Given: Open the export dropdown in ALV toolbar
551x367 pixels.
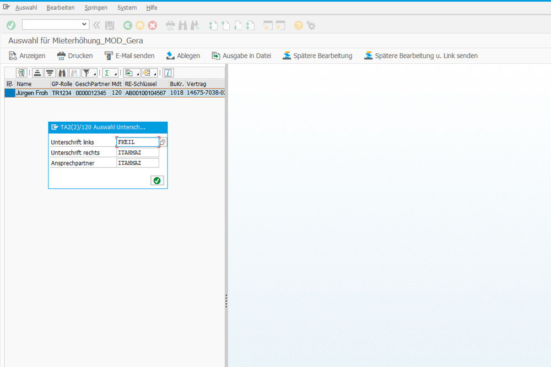Looking at the screenshot, I should click(x=137, y=73).
